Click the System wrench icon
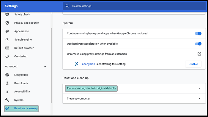This screenshot has height=117, width=208. click(7, 100)
